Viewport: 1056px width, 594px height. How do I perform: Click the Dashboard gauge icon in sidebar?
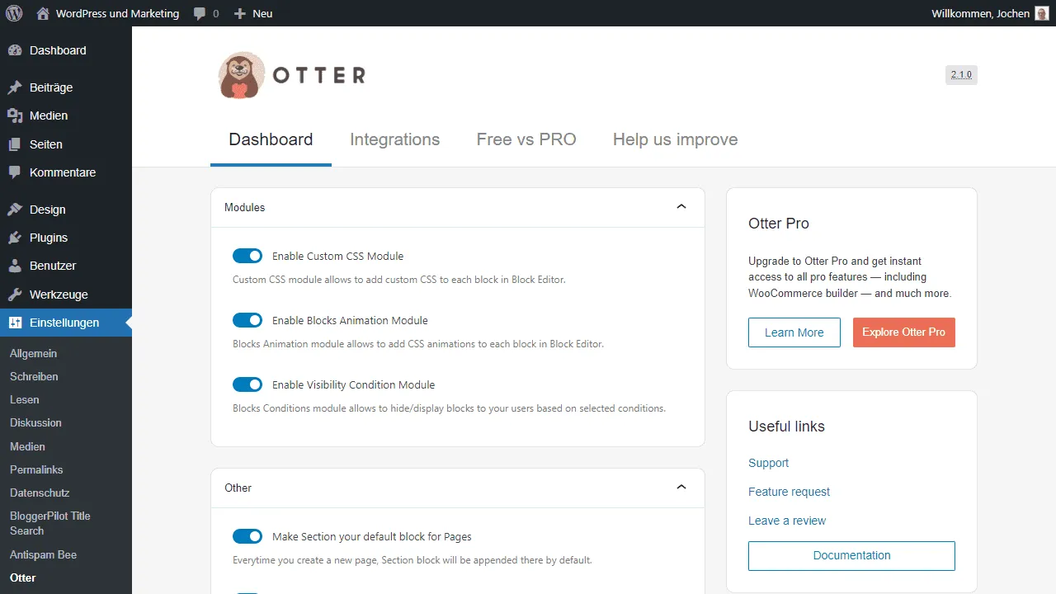click(15, 50)
